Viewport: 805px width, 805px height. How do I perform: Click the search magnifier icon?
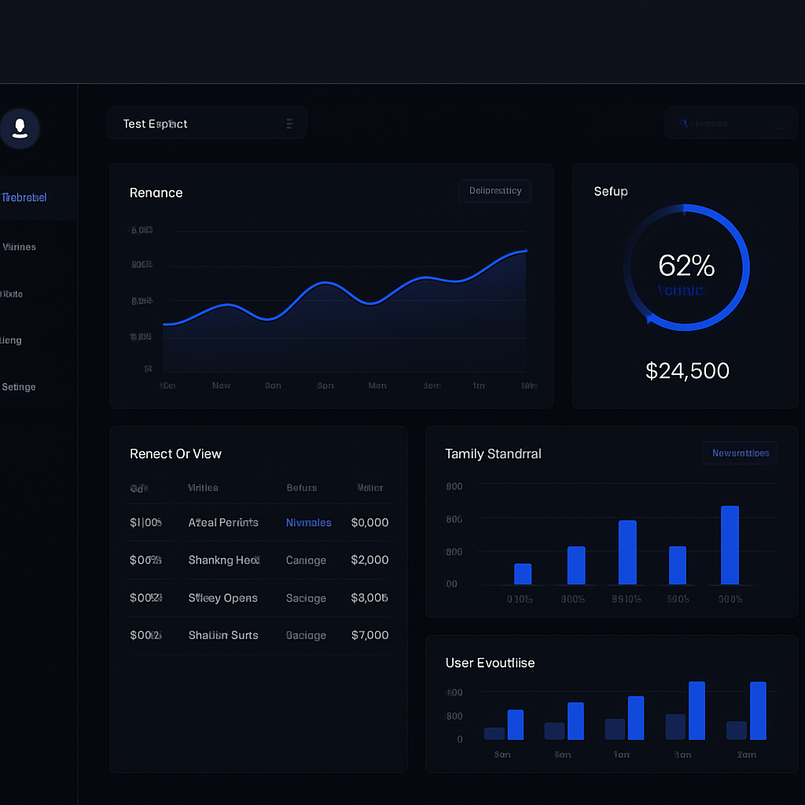(x=683, y=123)
